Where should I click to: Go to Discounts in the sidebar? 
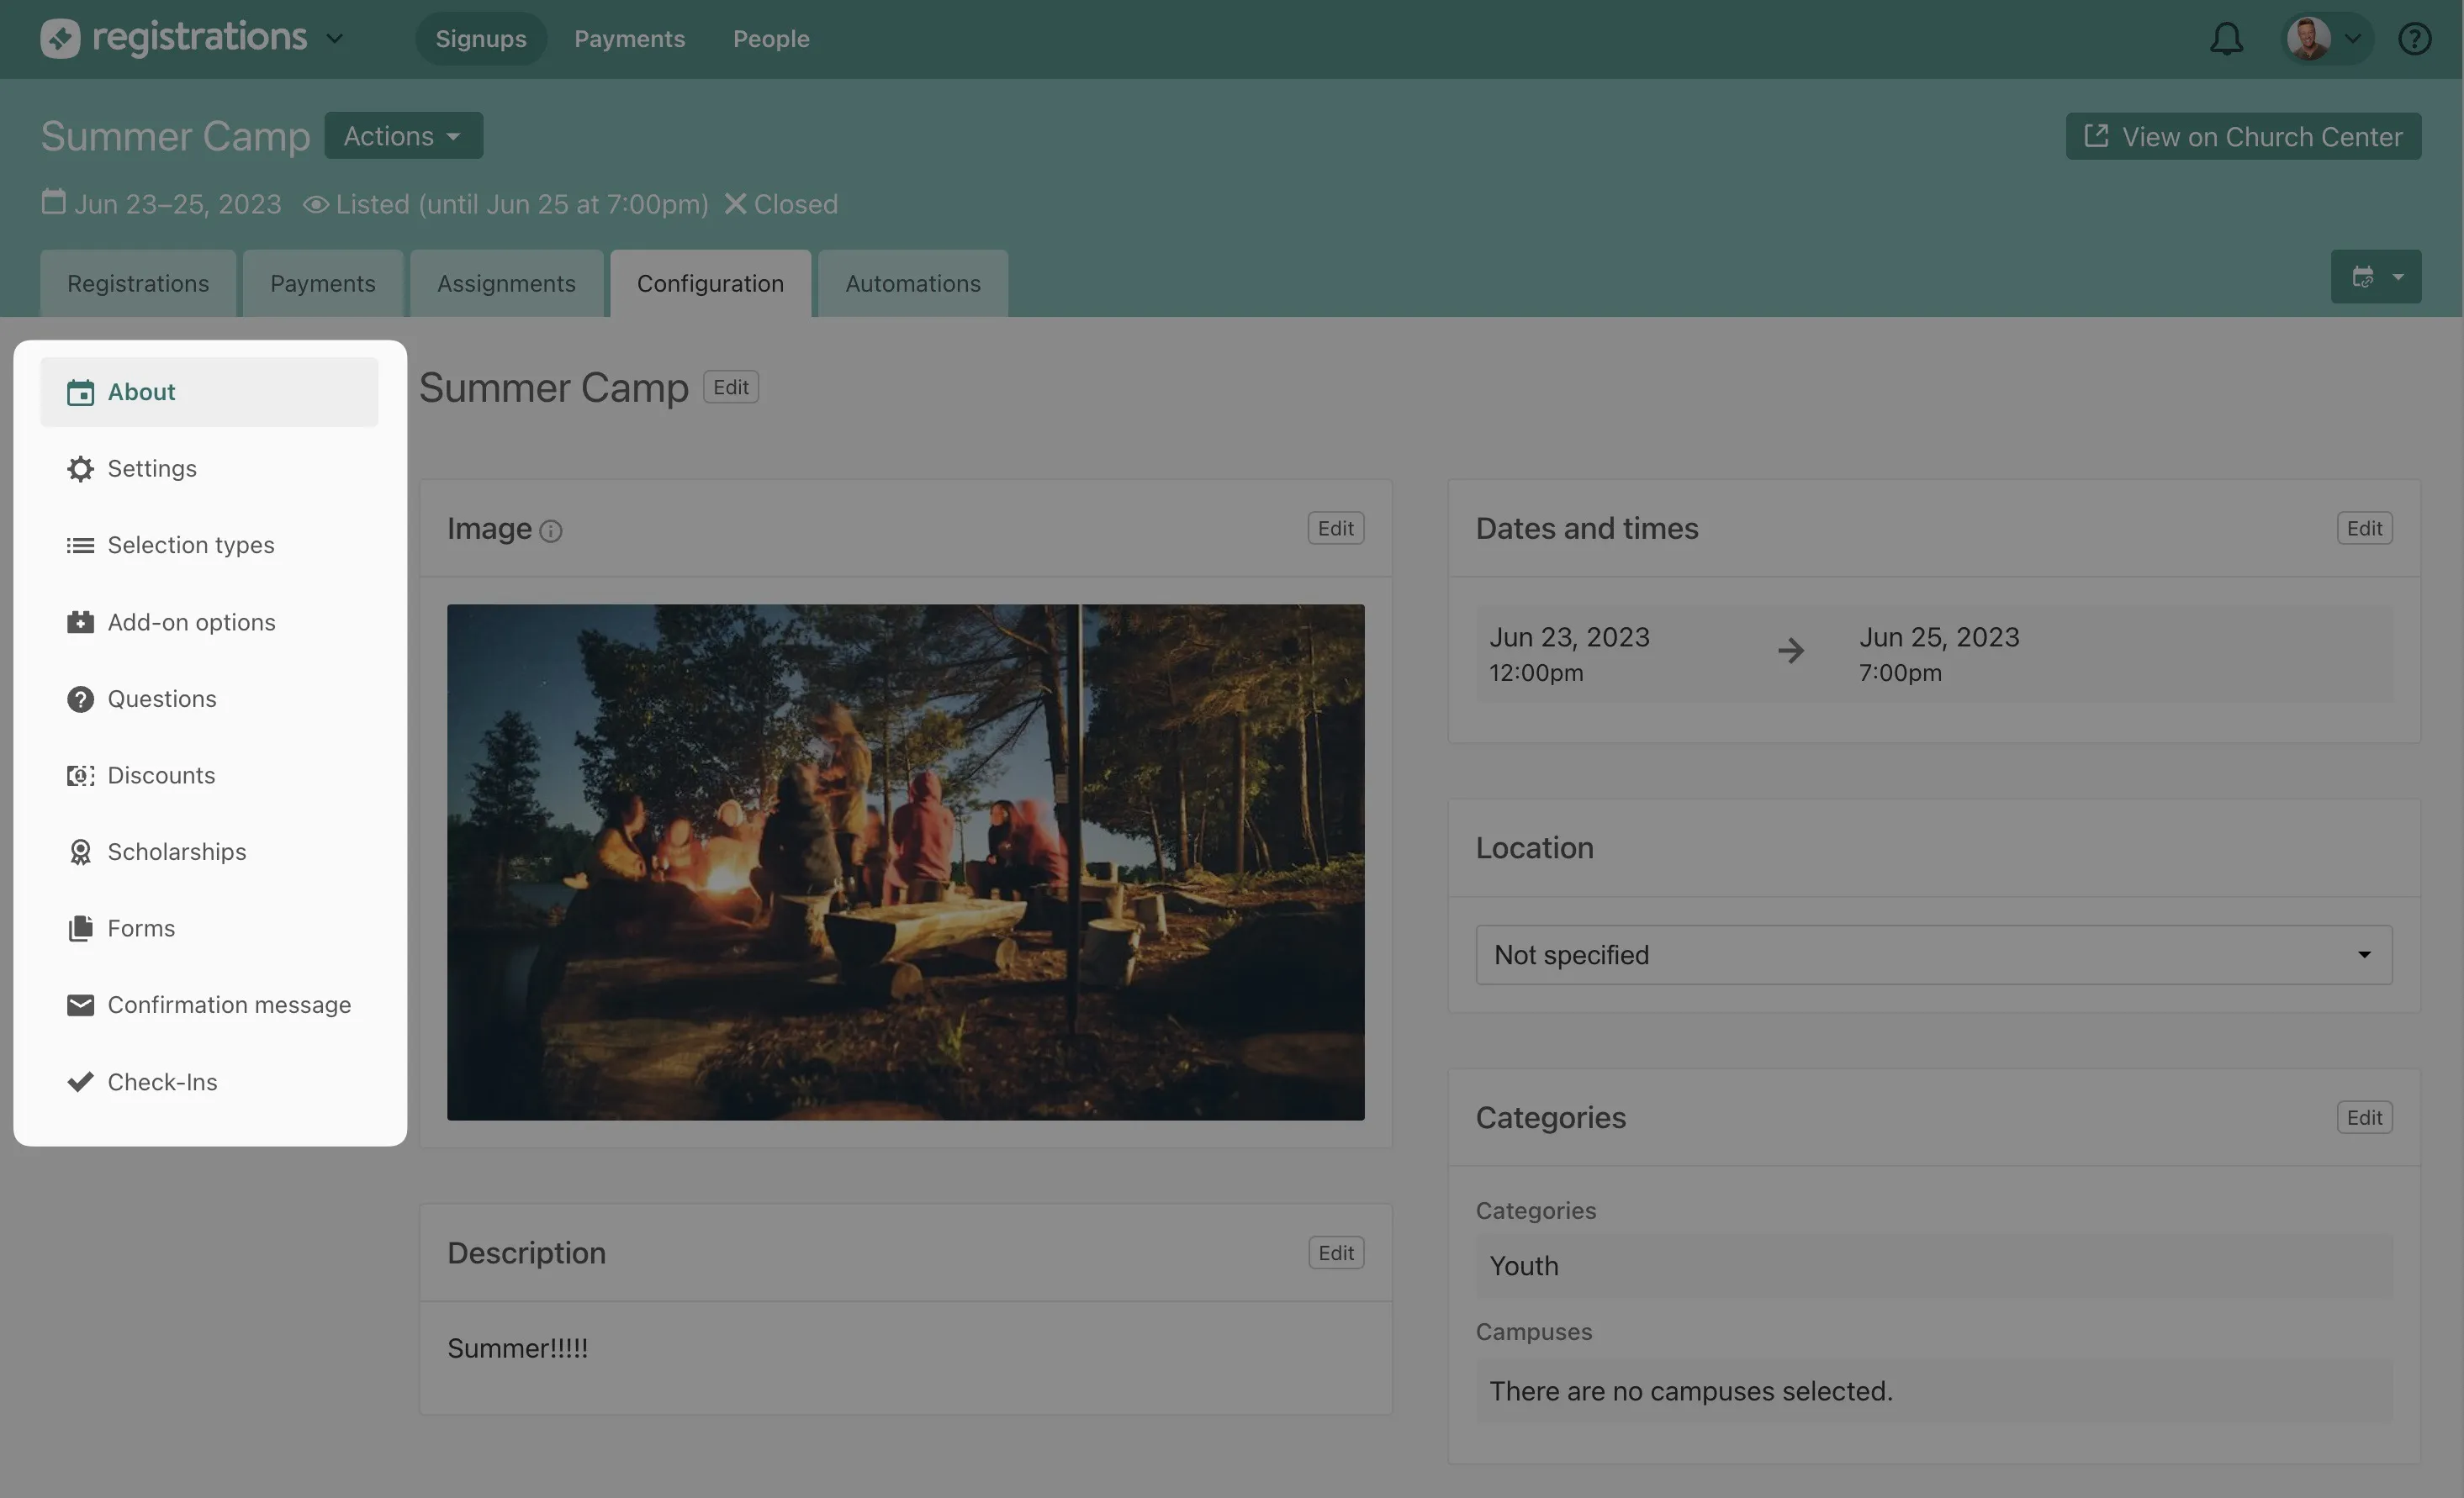[x=160, y=776]
